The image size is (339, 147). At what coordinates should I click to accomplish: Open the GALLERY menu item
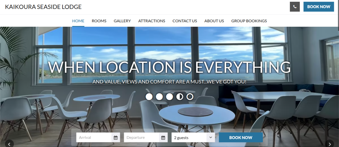tap(122, 21)
